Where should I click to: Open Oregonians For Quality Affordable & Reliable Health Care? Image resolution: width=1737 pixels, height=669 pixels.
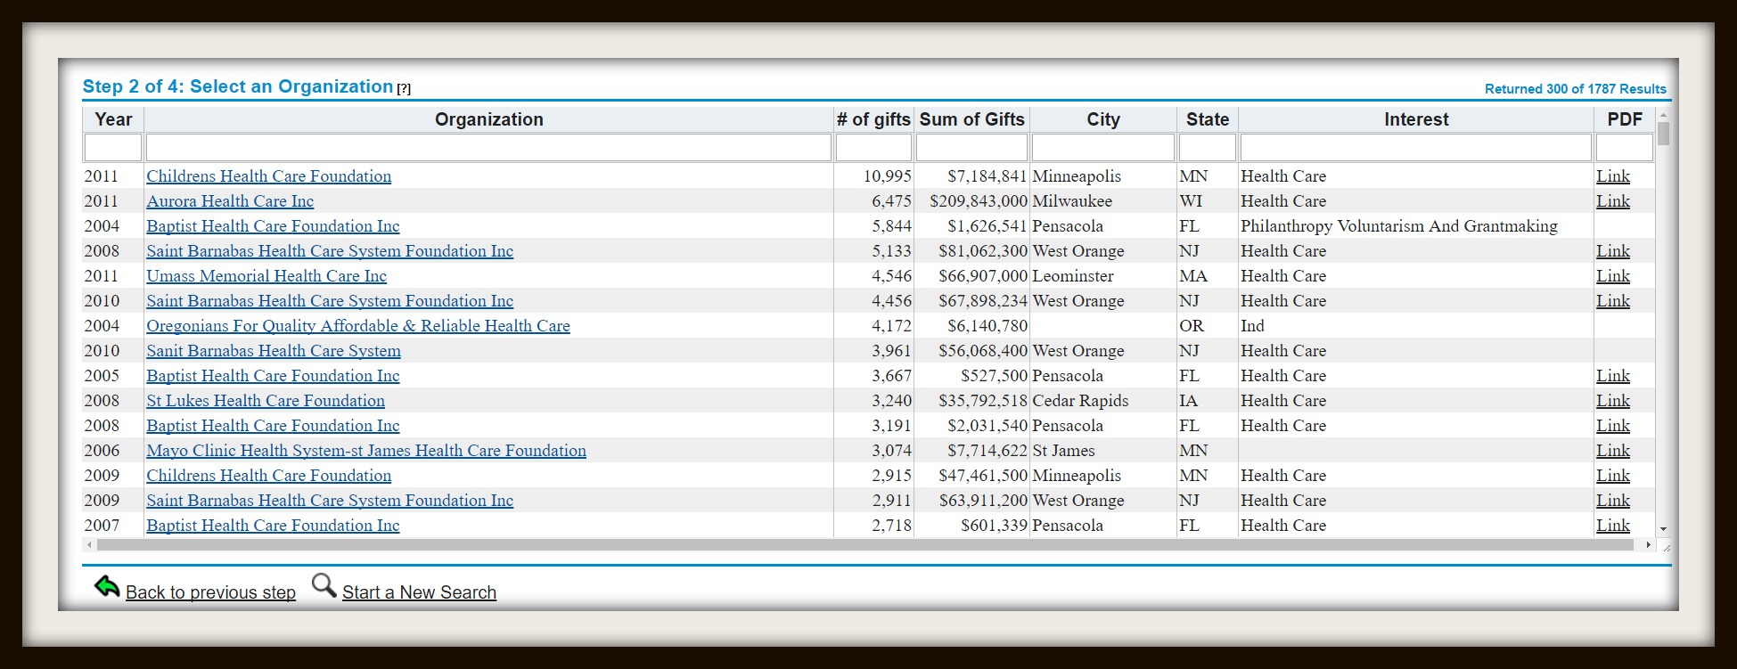pyautogui.click(x=358, y=326)
